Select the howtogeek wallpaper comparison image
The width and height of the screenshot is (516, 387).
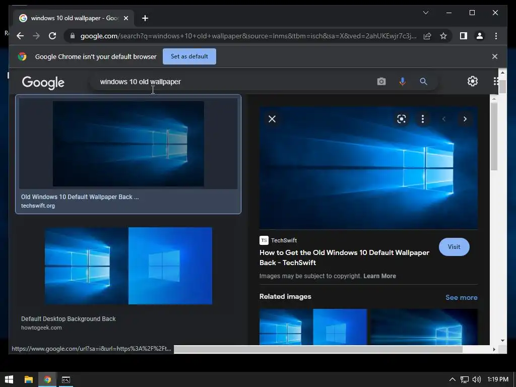pyautogui.click(x=128, y=266)
